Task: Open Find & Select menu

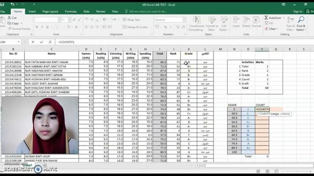Action: click(x=301, y=24)
